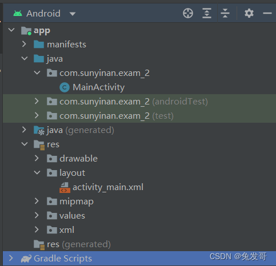Image resolution: width=276 pixels, height=266 pixels.
Task: Click the Collapse All toolbar icon
Action: (225, 13)
